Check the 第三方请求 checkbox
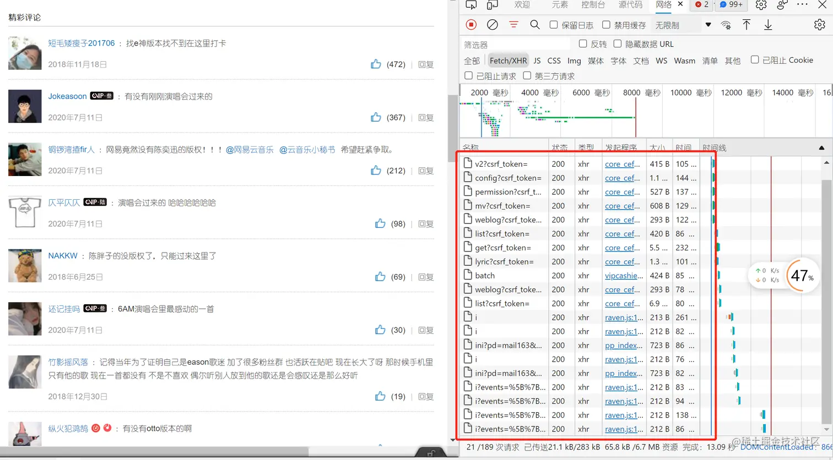This screenshot has width=833, height=460. coord(527,75)
